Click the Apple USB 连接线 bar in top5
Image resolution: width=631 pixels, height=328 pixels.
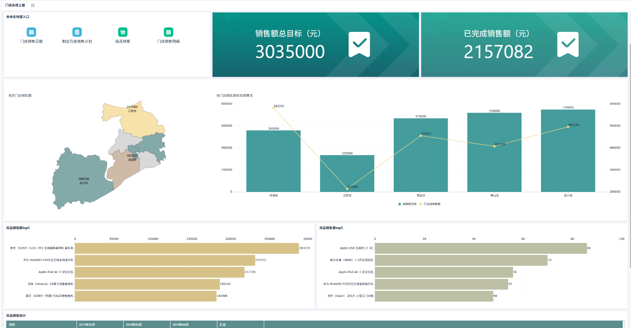[x=481, y=248]
